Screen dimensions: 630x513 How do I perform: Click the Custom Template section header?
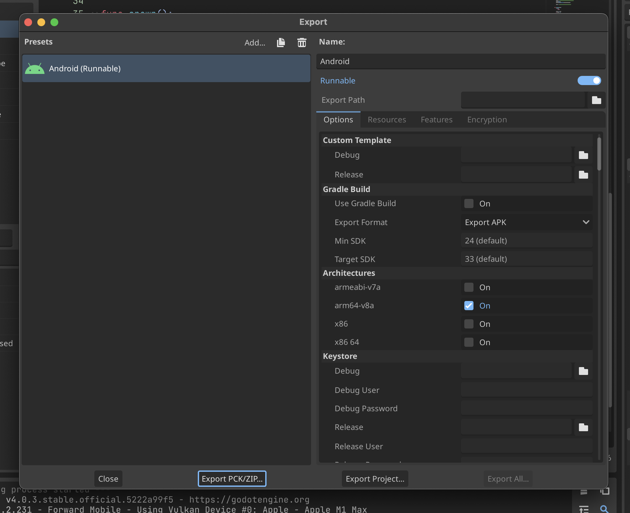pyautogui.click(x=457, y=140)
